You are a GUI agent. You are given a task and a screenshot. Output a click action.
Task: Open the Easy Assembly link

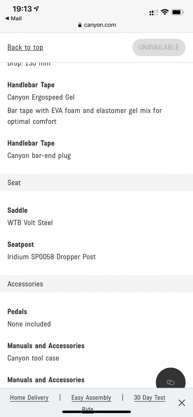click(91, 397)
